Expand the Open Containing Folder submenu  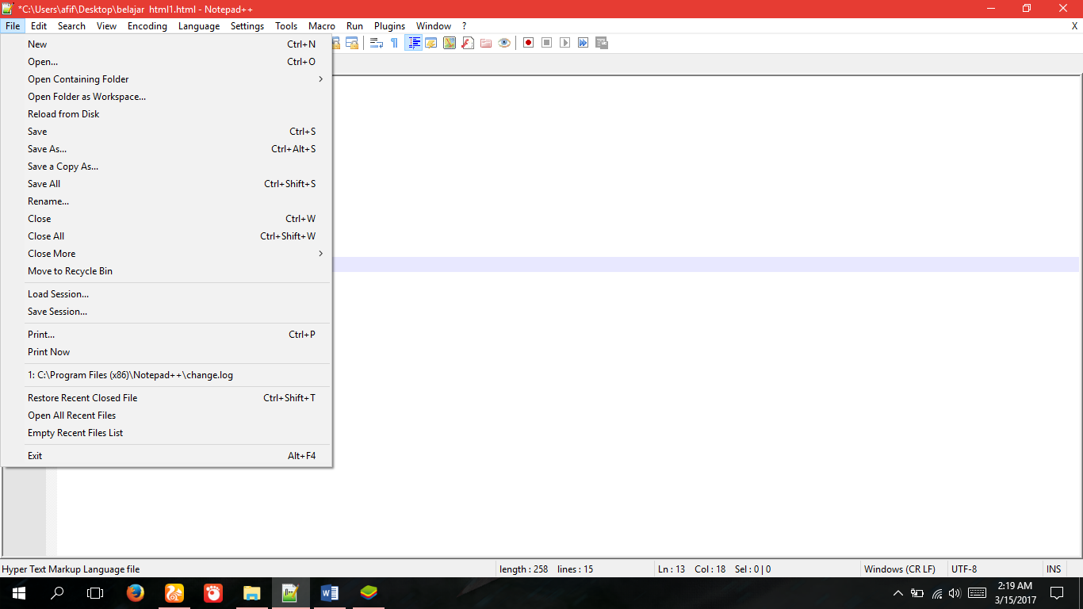tap(166, 79)
